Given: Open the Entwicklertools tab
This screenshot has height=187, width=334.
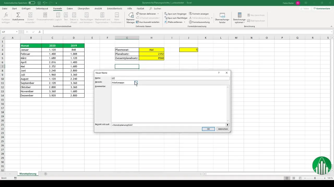Looking at the screenshot, I should click(115, 9).
